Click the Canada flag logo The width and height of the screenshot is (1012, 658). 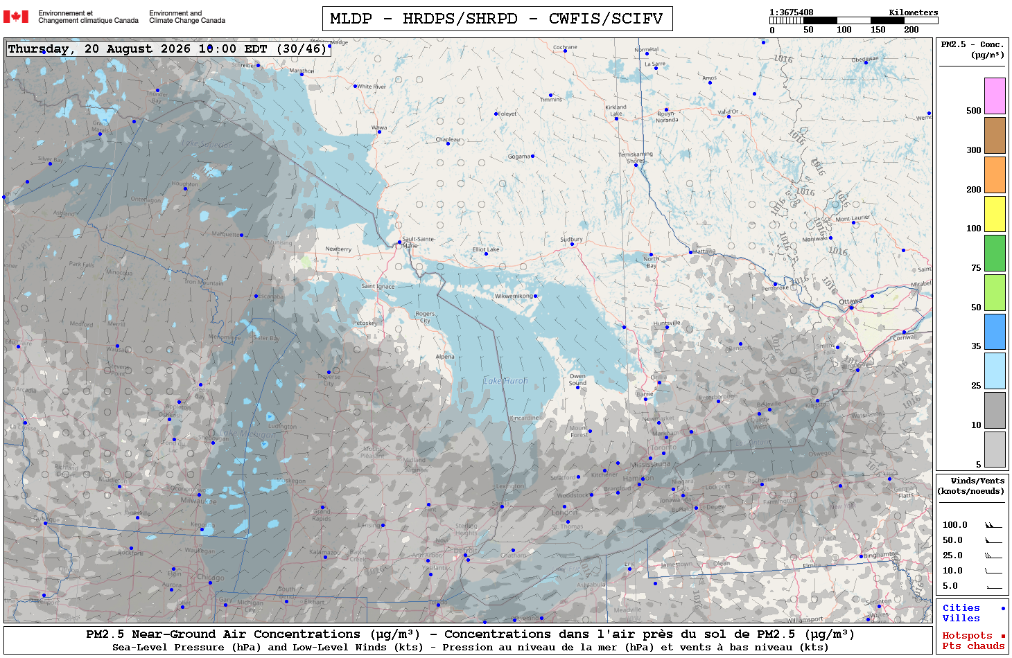pos(16,17)
